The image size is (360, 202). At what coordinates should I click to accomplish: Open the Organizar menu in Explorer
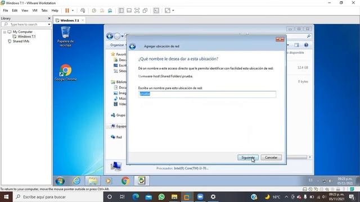pyautogui.click(x=118, y=45)
